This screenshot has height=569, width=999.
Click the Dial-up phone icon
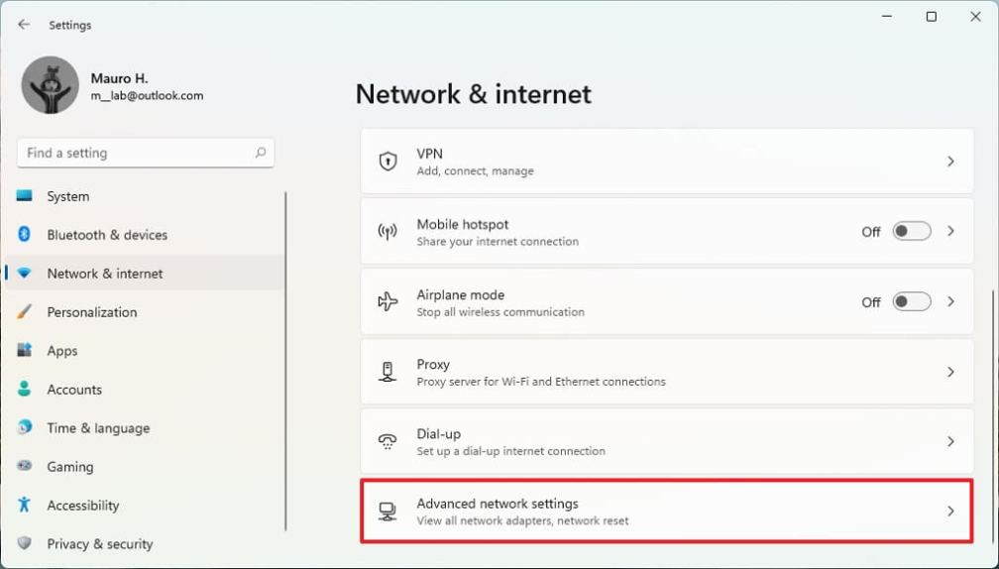point(388,441)
